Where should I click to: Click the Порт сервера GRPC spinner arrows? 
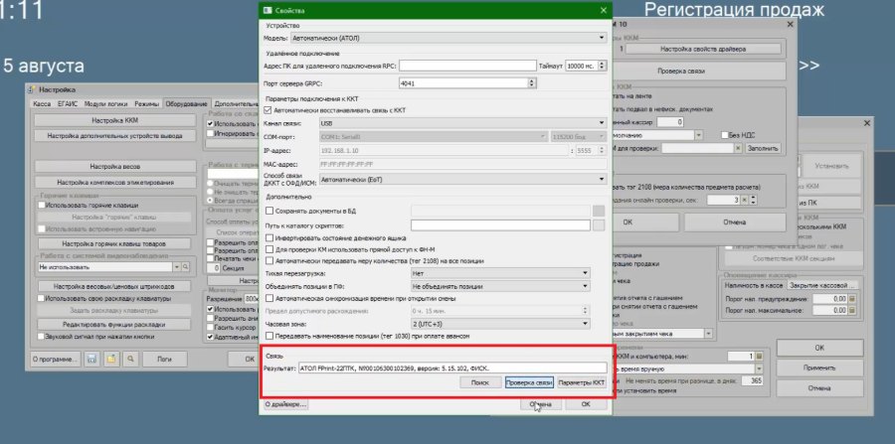(532, 83)
